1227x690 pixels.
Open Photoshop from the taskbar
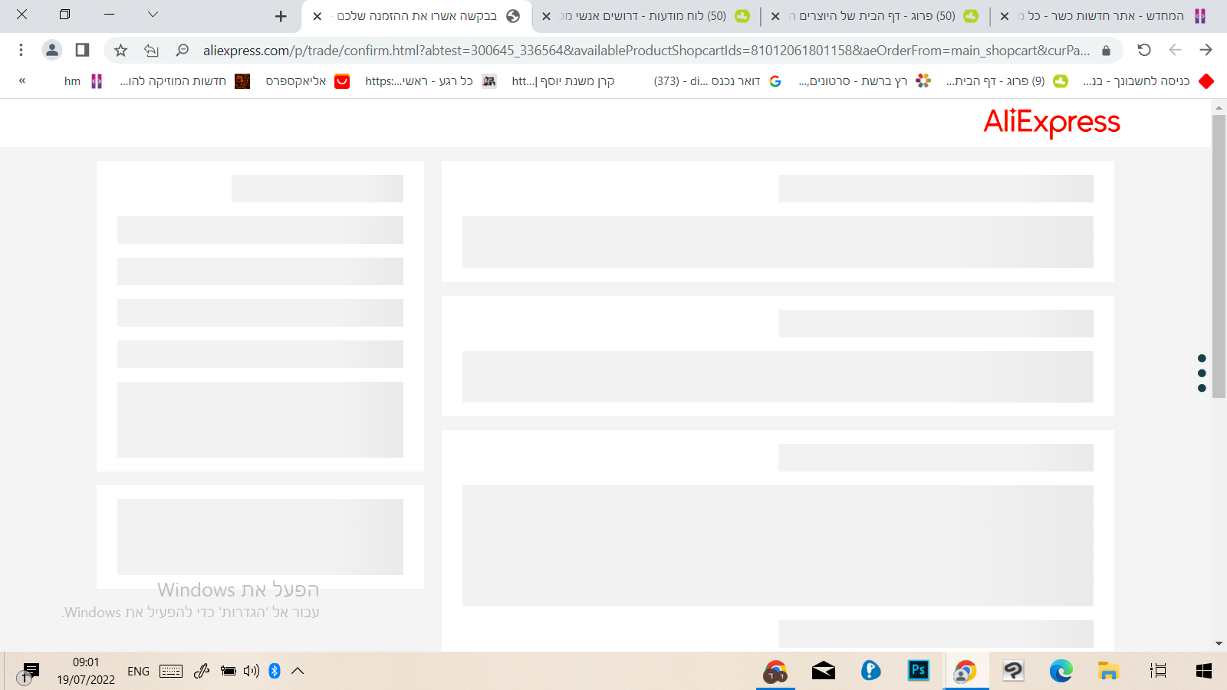click(x=918, y=672)
